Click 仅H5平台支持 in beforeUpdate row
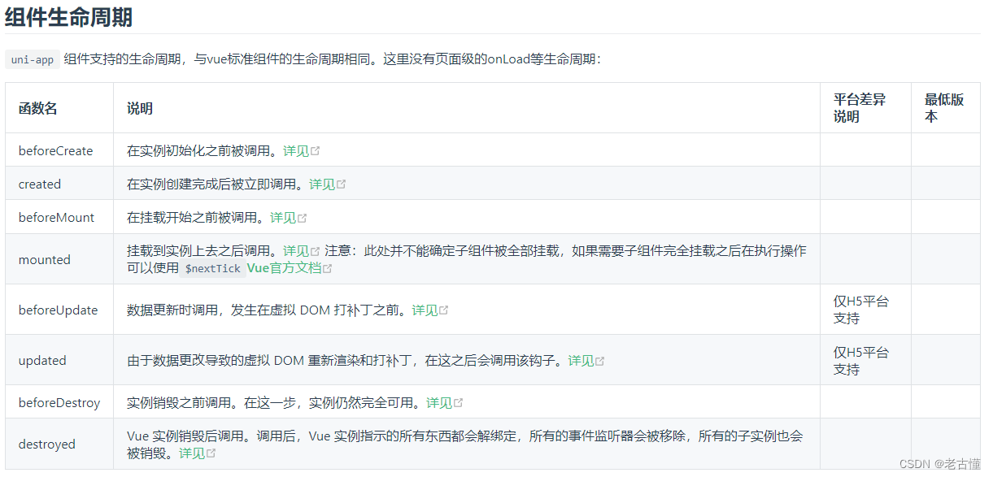This screenshot has height=477, width=993. tap(861, 310)
